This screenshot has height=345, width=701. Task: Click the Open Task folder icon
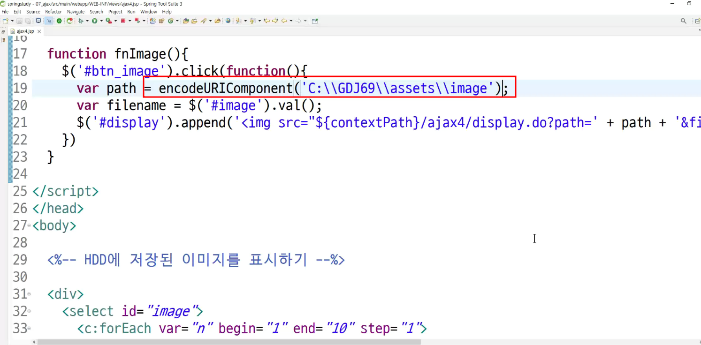194,21
